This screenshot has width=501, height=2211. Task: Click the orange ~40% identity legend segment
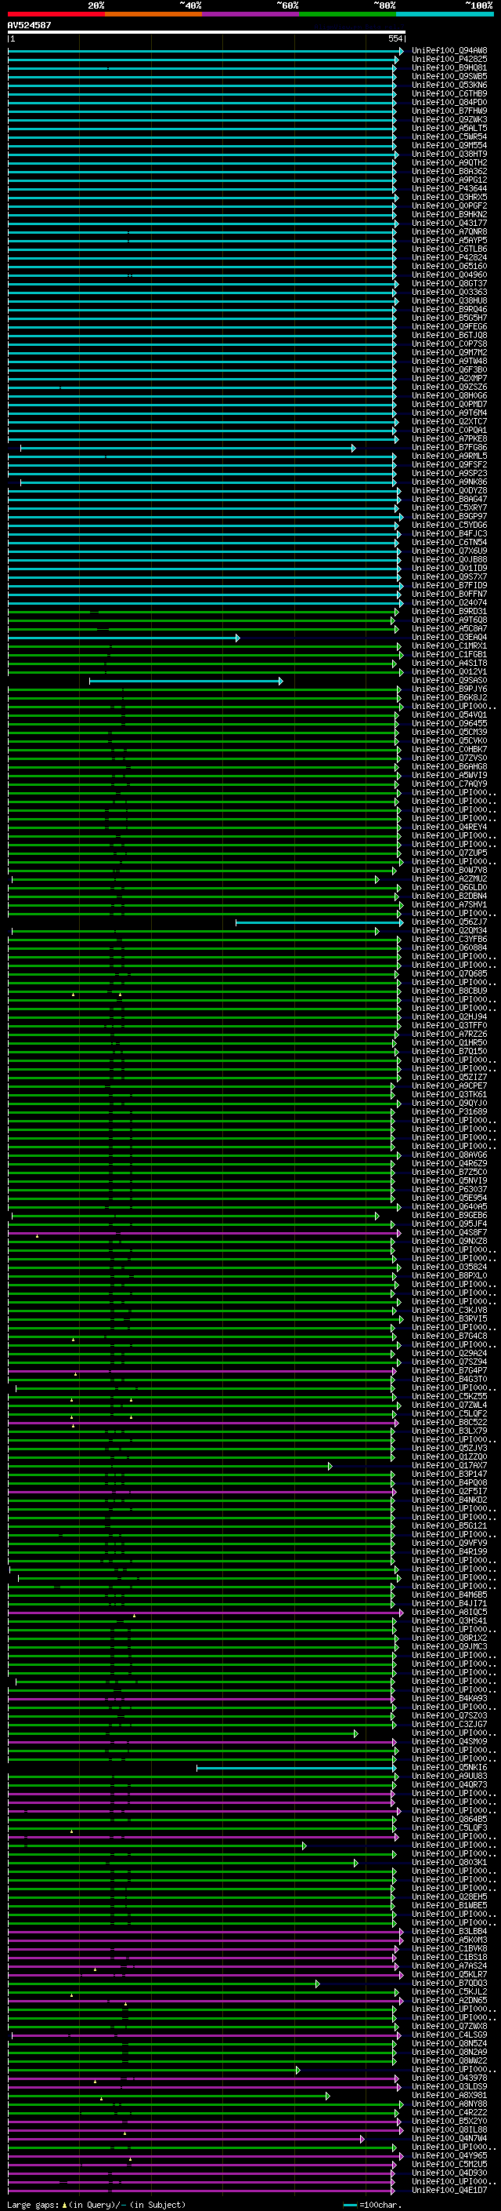click(153, 14)
